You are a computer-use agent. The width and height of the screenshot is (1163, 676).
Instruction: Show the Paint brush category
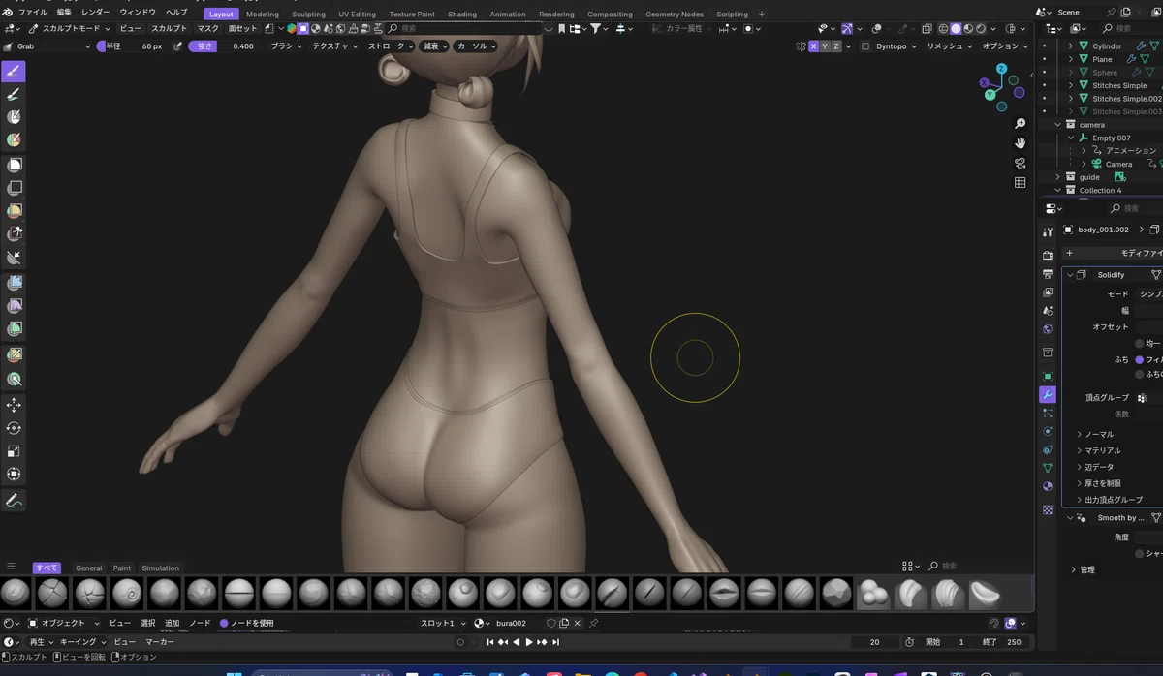[x=122, y=568]
